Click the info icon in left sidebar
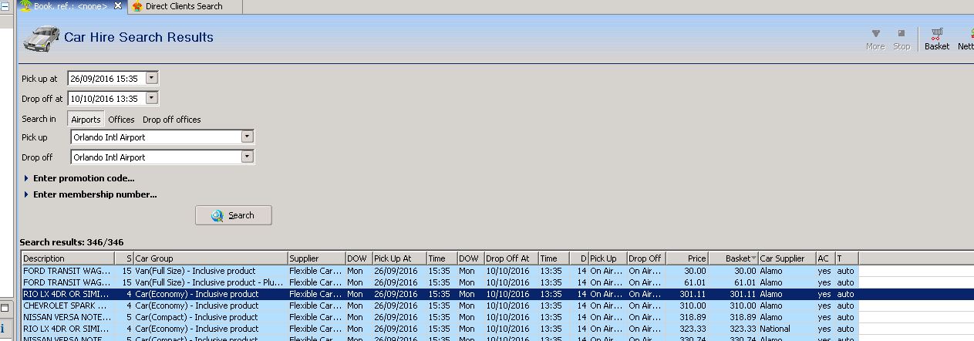 pyautogui.click(x=3, y=329)
